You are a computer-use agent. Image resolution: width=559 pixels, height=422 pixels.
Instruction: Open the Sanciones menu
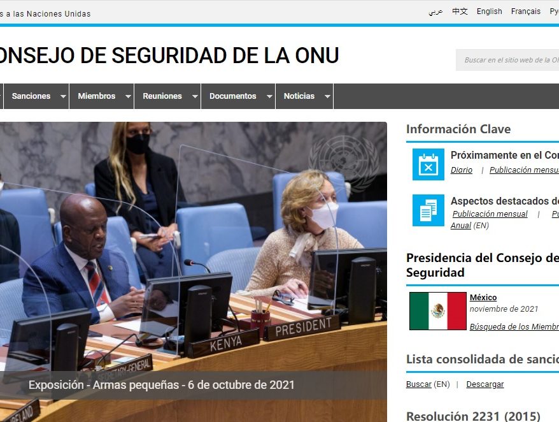(x=30, y=96)
